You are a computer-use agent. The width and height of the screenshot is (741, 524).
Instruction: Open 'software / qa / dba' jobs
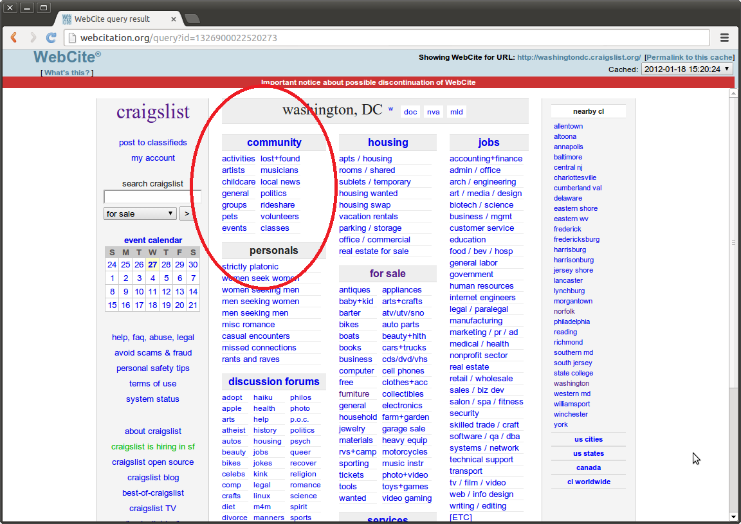point(484,436)
